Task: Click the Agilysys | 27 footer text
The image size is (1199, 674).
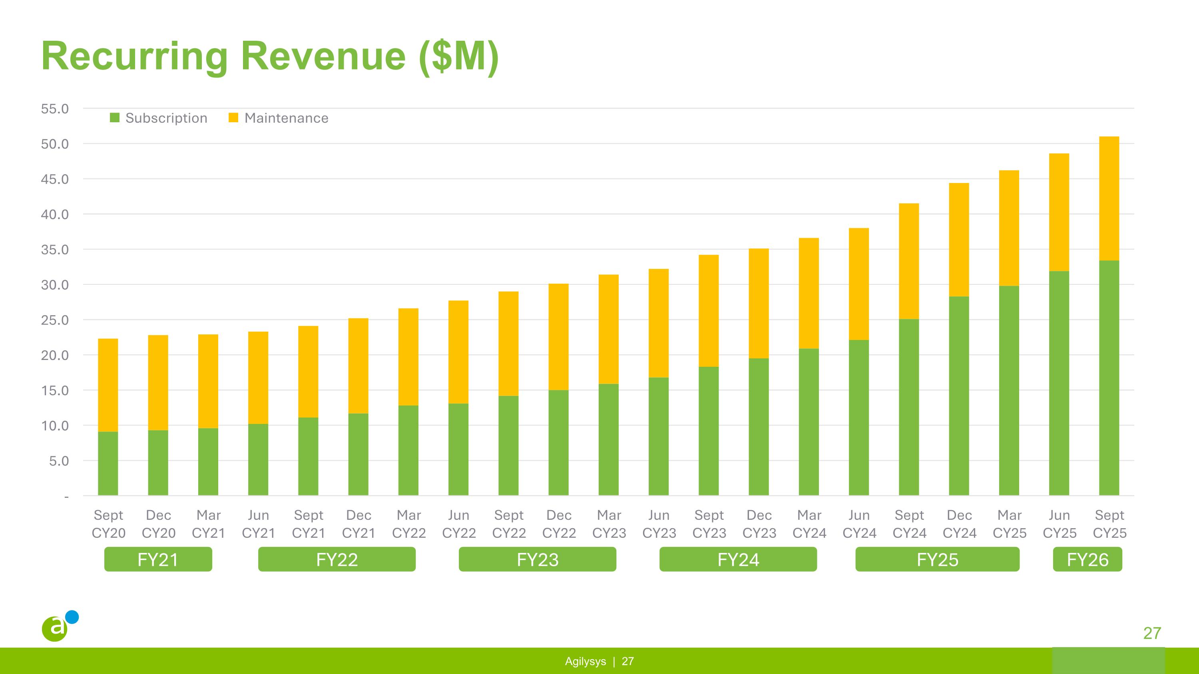Action: (x=599, y=661)
